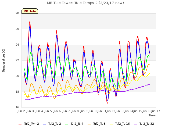172x129 pixels.
Task: Click the Jun 7 x-axis label
Action: point(66,111)
